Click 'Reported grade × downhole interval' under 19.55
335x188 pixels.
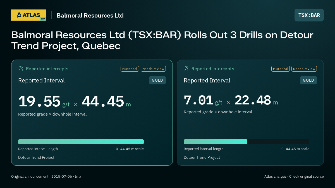(52, 114)
